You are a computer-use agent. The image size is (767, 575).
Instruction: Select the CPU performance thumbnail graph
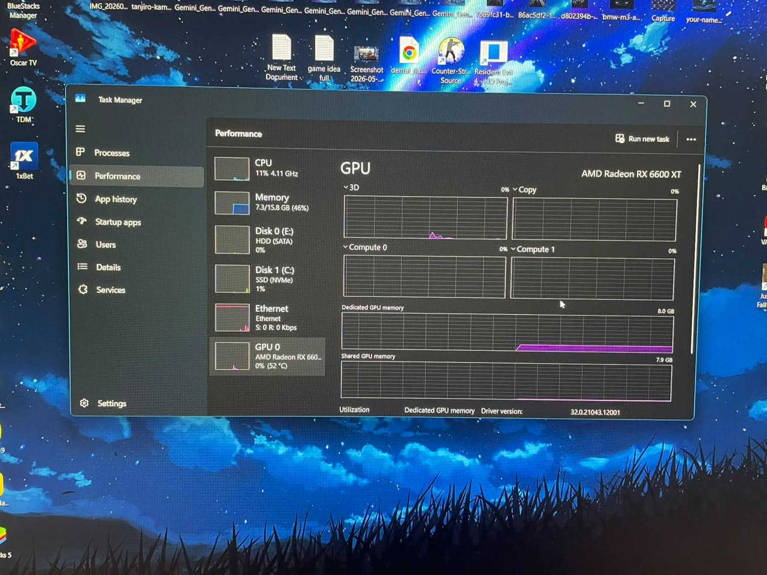(x=232, y=169)
